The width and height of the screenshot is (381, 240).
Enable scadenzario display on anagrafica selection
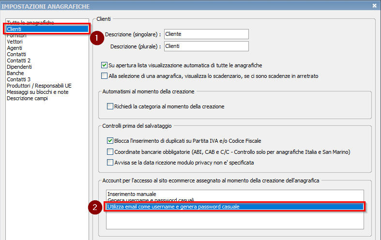click(x=105, y=76)
